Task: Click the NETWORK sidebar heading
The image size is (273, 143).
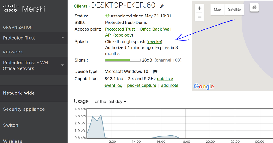Action: point(13,52)
